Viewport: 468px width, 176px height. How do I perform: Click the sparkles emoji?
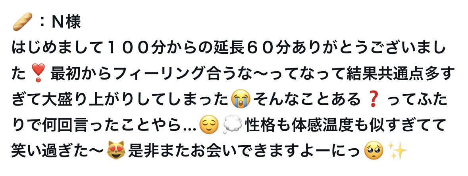398,150
